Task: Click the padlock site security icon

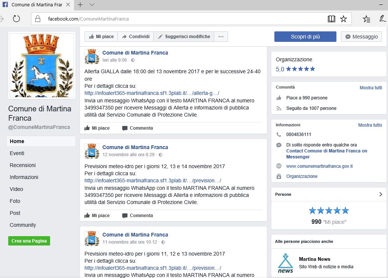Action: [38, 19]
